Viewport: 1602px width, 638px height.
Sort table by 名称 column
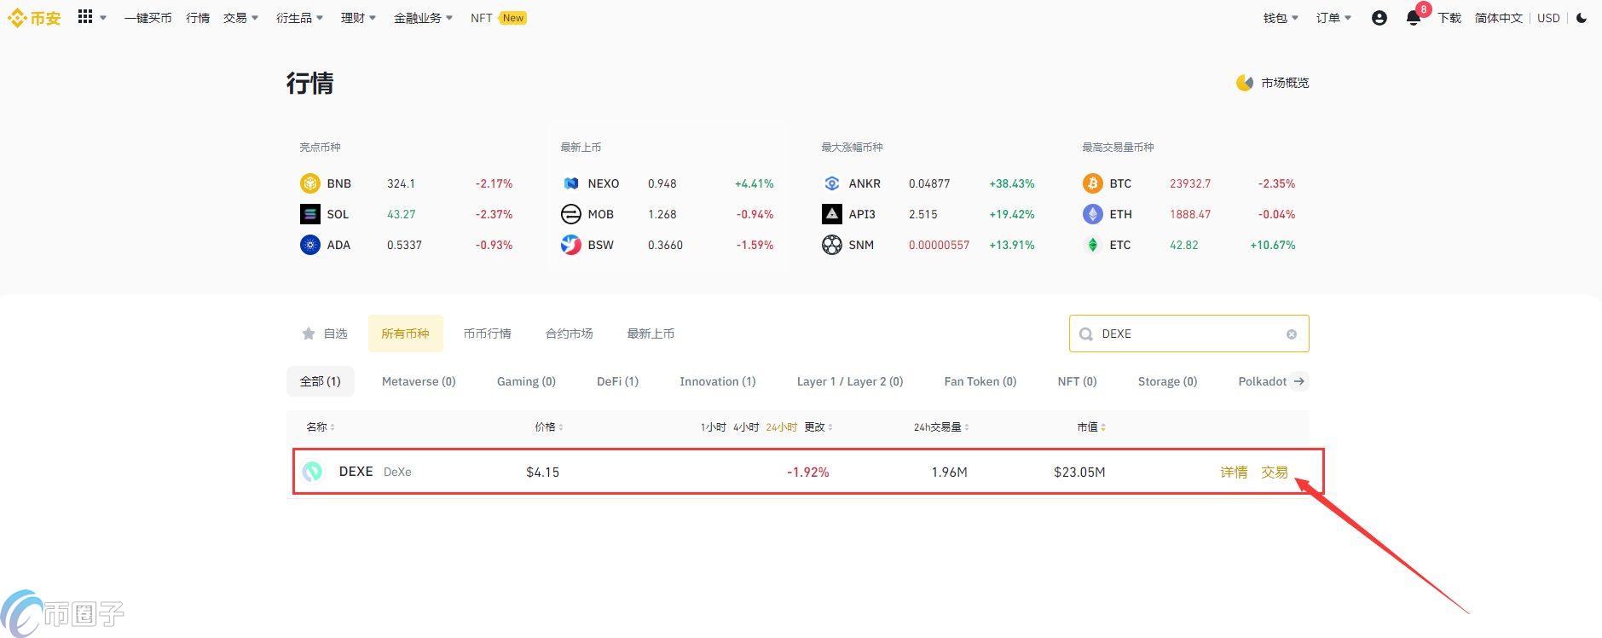pyautogui.click(x=321, y=427)
